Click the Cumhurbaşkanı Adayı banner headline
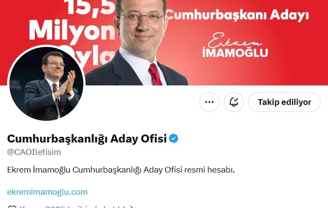 [x=238, y=15]
